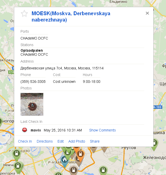
Task: Select green charger pin near Немчиновка
Action: pos(18,166)
